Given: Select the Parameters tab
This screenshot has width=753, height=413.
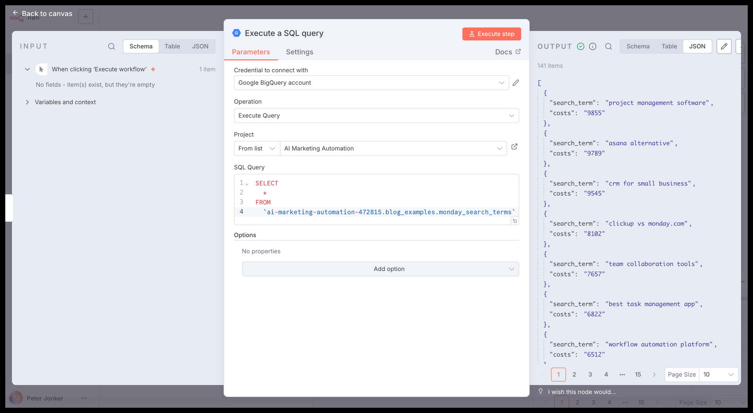Looking at the screenshot, I should [251, 52].
